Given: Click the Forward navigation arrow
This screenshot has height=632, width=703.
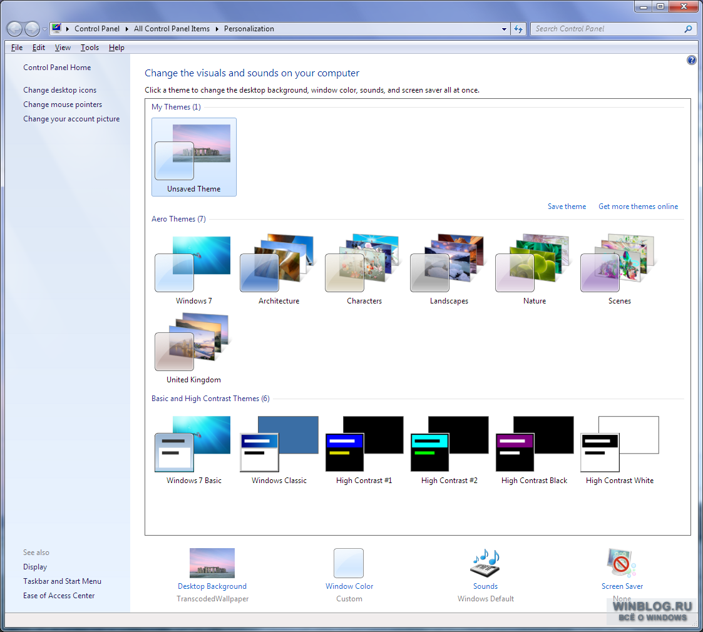Looking at the screenshot, I should pos(32,29).
